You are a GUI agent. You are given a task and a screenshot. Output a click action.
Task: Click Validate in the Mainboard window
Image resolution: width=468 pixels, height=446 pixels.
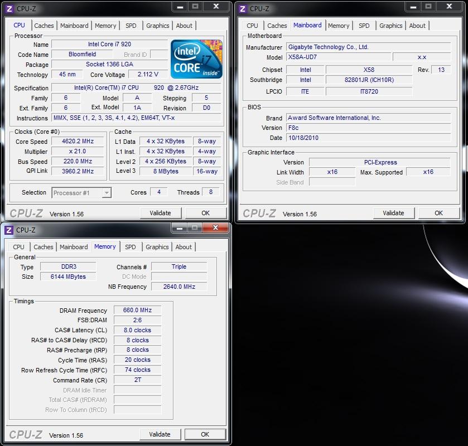click(x=393, y=213)
